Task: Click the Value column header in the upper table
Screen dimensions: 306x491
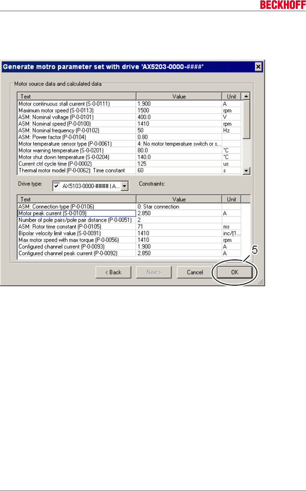Action: (179, 96)
